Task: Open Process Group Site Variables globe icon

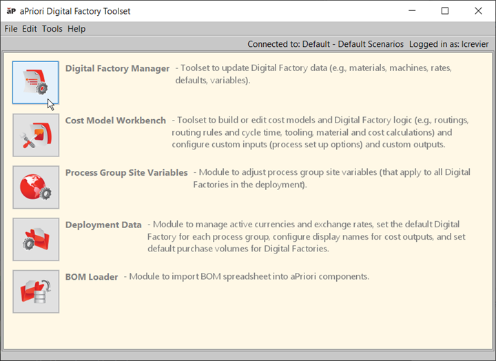Action: [x=36, y=187]
